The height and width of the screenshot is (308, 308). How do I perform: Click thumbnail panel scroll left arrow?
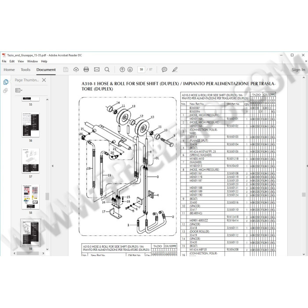(15, 253)
